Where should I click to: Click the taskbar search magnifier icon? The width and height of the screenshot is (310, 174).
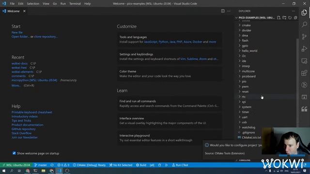tap(12, 171)
